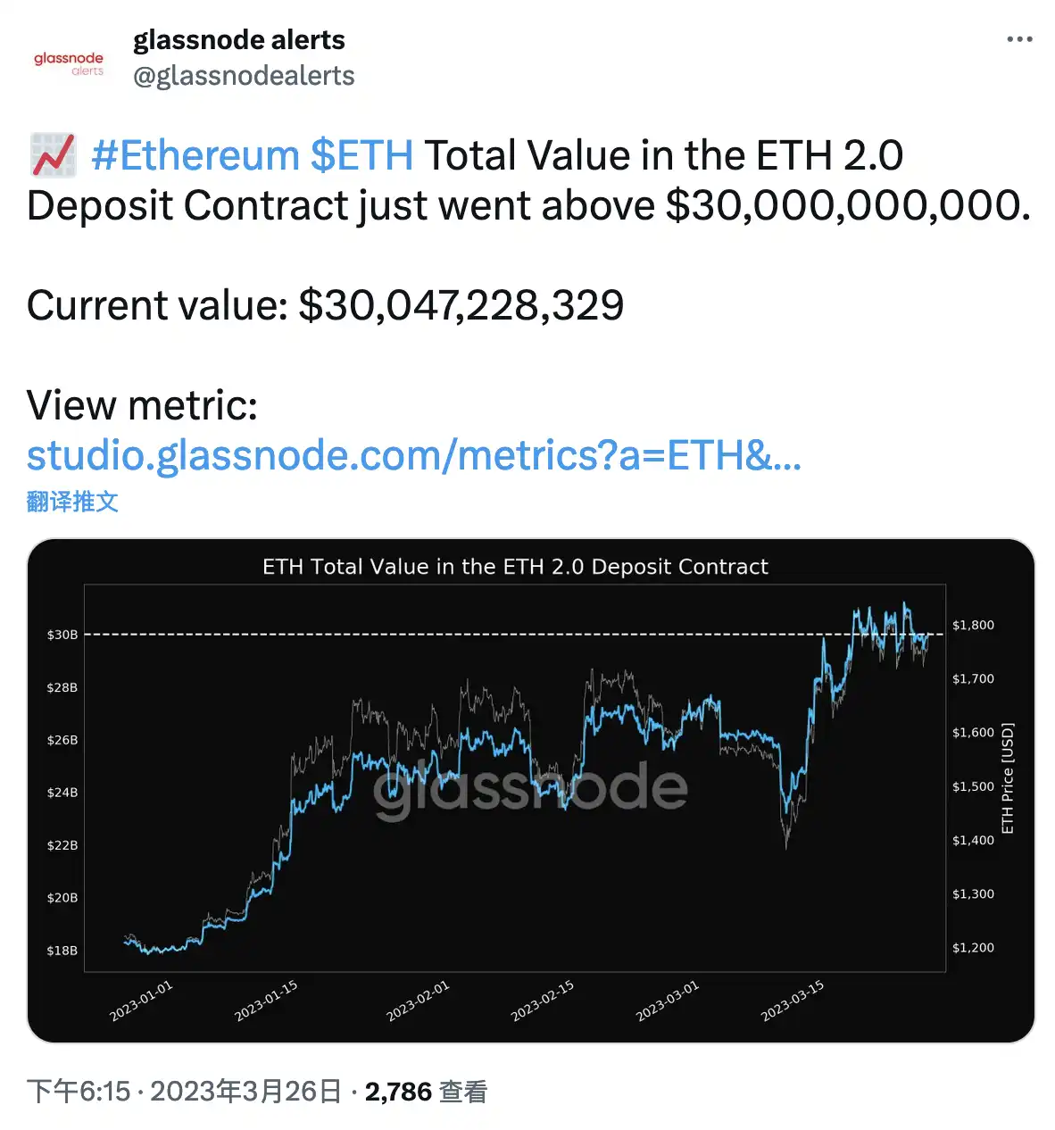Click the glassnode watermark on the chart
The width and height of the screenshot is (1055, 1130).
(530, 789)
